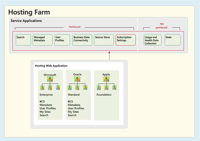The width and height of the screenshot is (200, 141).
Task: Click the middle sub-site icon under Apple
Action: 107,88
